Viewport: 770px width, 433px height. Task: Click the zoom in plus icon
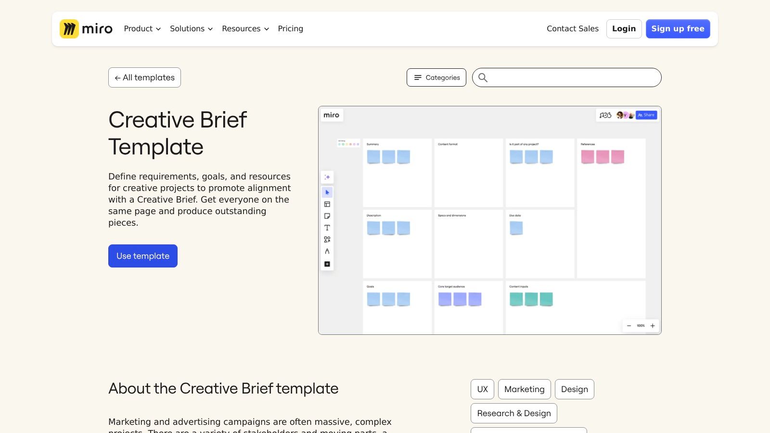[653, 326]
